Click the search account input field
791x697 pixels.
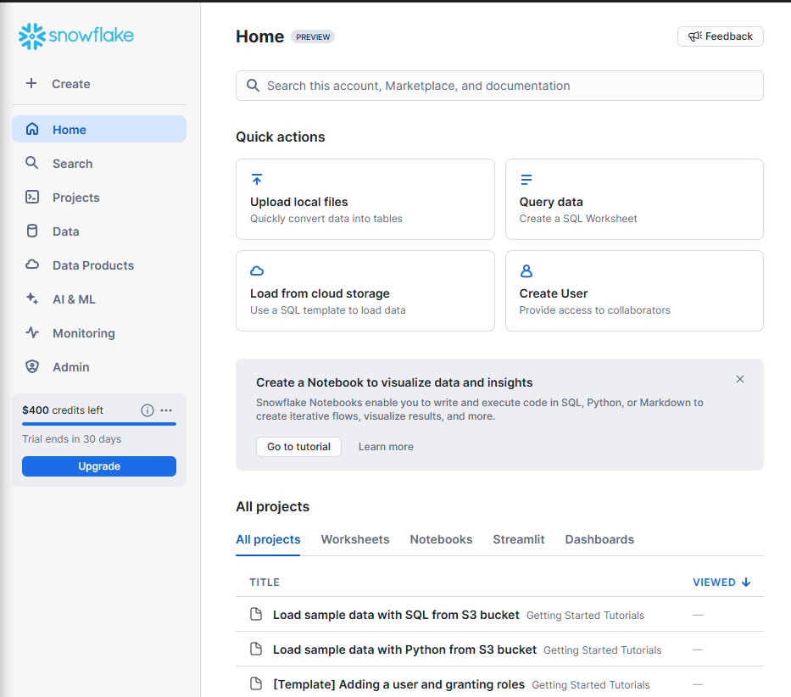click(499, 86)
